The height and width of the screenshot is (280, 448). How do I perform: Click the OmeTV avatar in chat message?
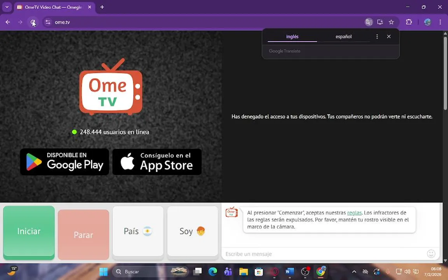(231, 212)
